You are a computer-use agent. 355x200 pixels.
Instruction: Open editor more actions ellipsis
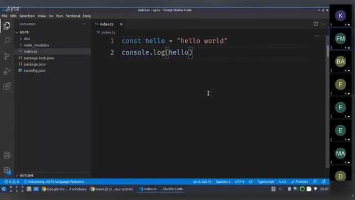coord(323,24)
